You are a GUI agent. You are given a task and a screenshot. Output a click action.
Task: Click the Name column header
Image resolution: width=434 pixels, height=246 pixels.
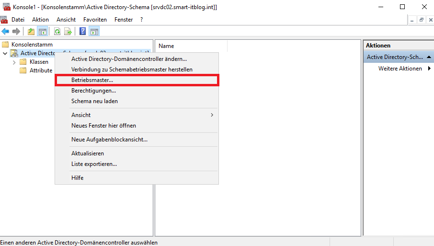coord(166,46)
